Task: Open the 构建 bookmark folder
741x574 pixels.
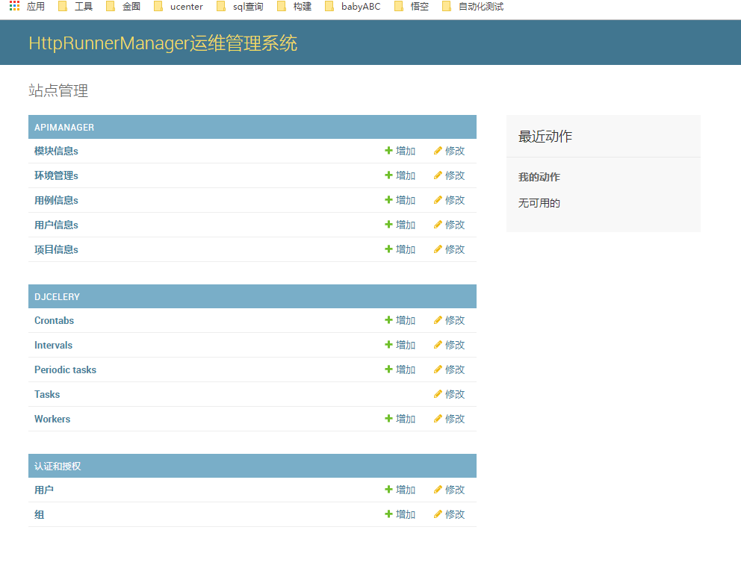Action: click(x=294, y=7)
